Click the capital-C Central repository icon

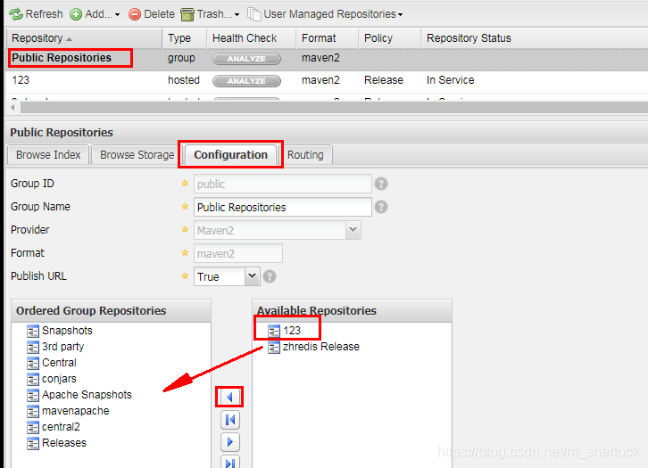[x=33, y=363]
